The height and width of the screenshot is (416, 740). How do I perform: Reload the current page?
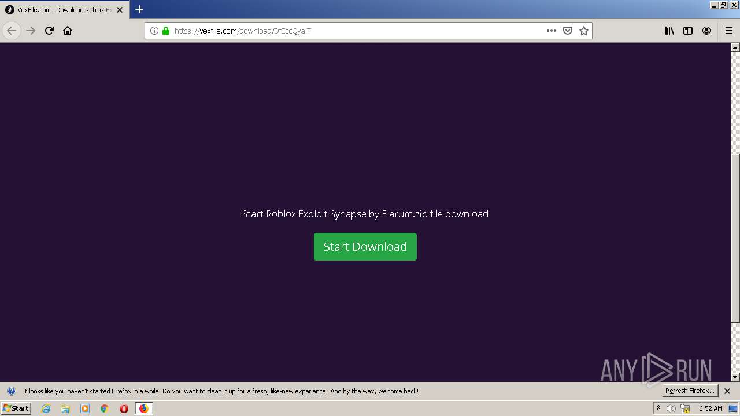[x=49, y=31]
